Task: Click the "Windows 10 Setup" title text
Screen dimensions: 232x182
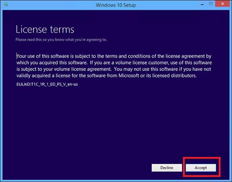Action: 115,5
